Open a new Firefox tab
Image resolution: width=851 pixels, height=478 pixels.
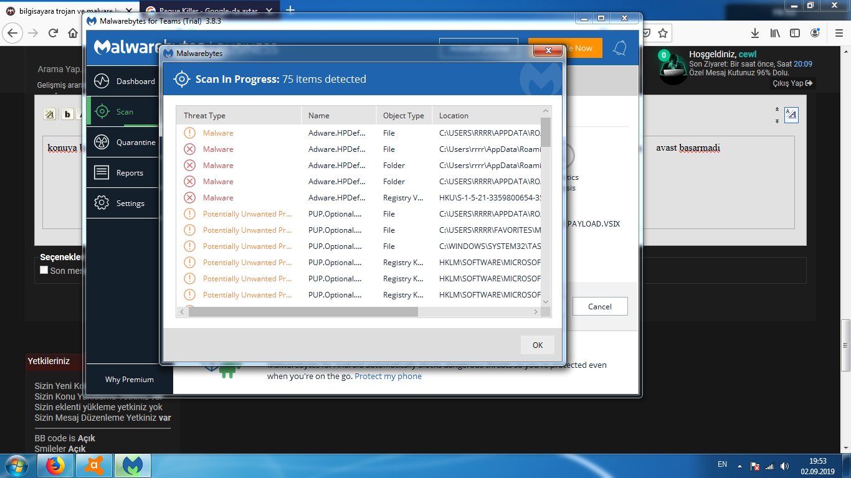pos(290,10)
